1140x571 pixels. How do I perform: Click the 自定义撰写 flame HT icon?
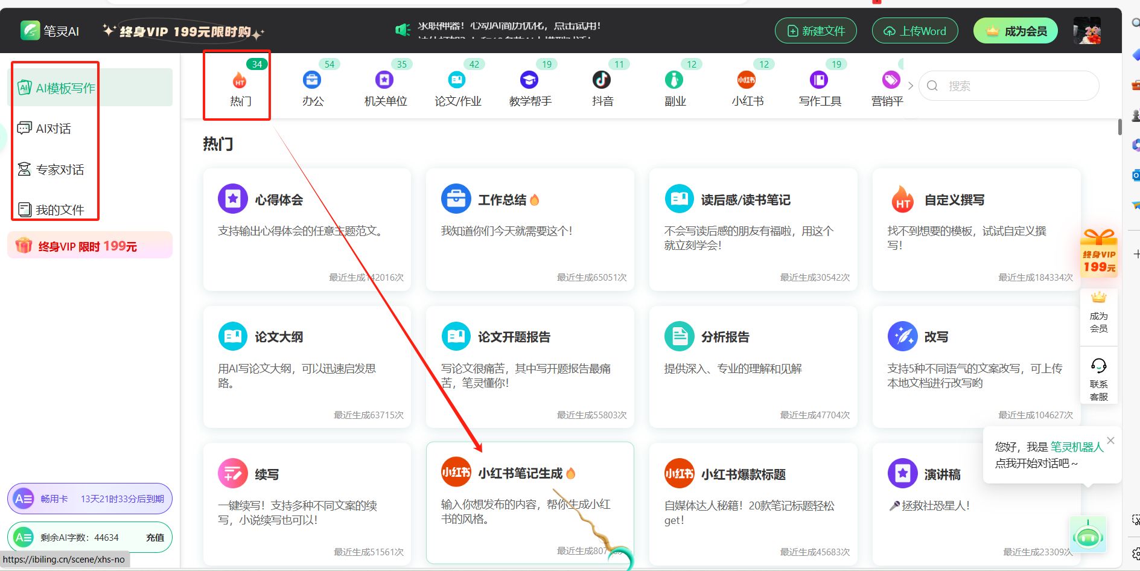click(903, 199)
